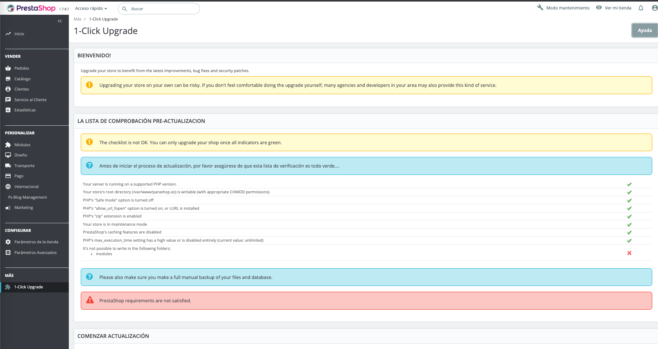Click the Estadísticas chart icon
This screenshot has width=658, height=349.
[8, 110]
